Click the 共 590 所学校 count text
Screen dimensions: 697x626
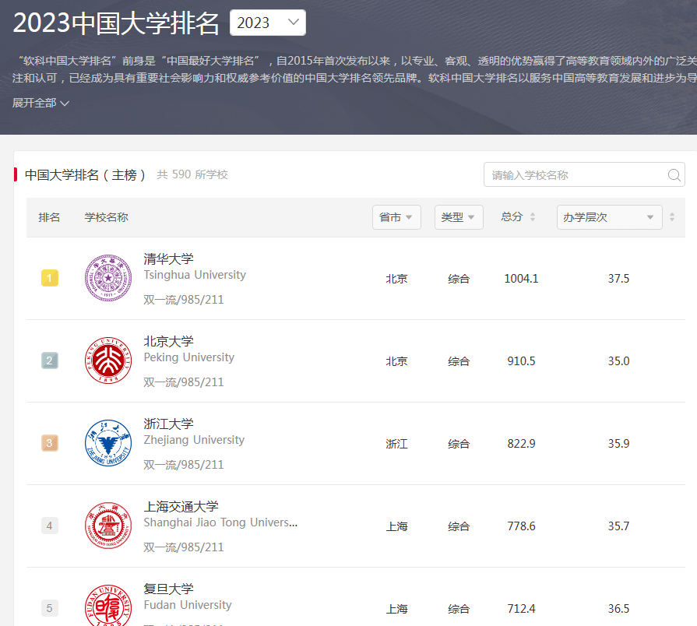[x=192, y=174]
